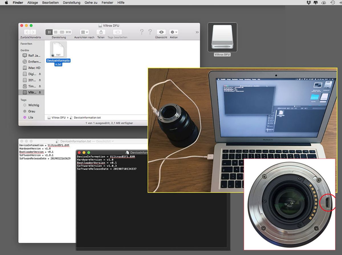Screen dimensions: 342x255
Task: Click the Tags bearbeiten toolbar button
Action: point(117,32)
